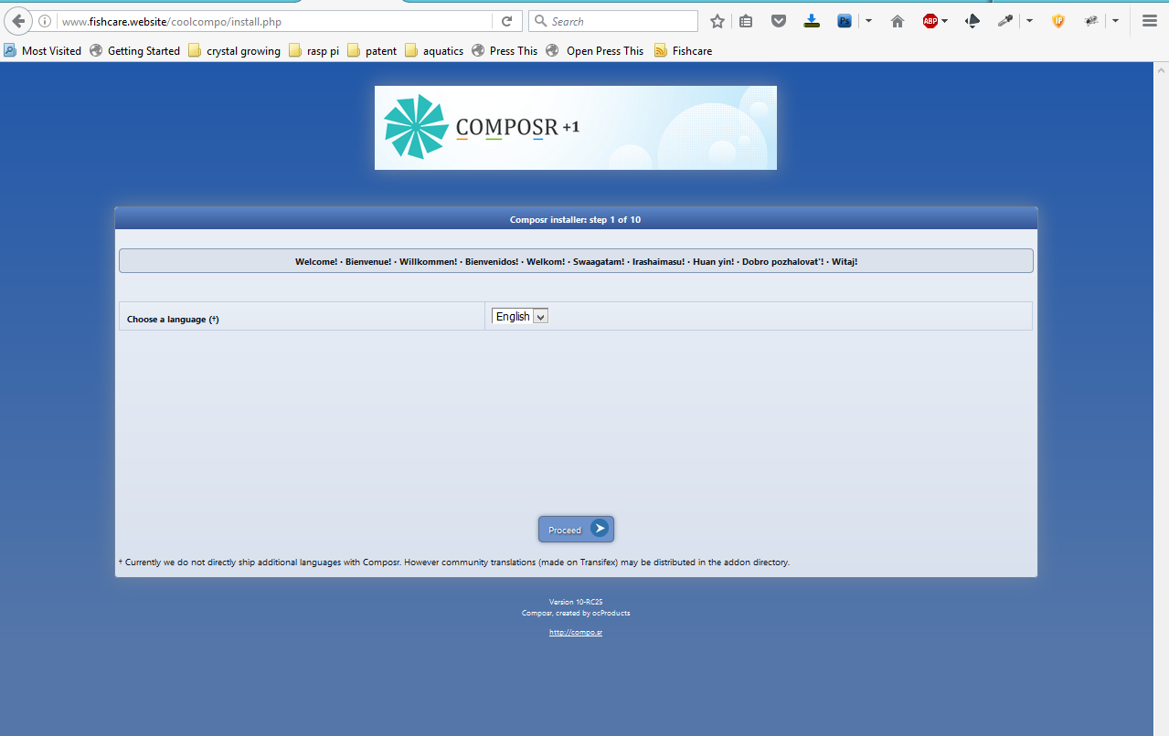This screenshot has height=736, width=1169.
Task: Click the fly-shaped extension icon
Action: tap(1091, 21)
